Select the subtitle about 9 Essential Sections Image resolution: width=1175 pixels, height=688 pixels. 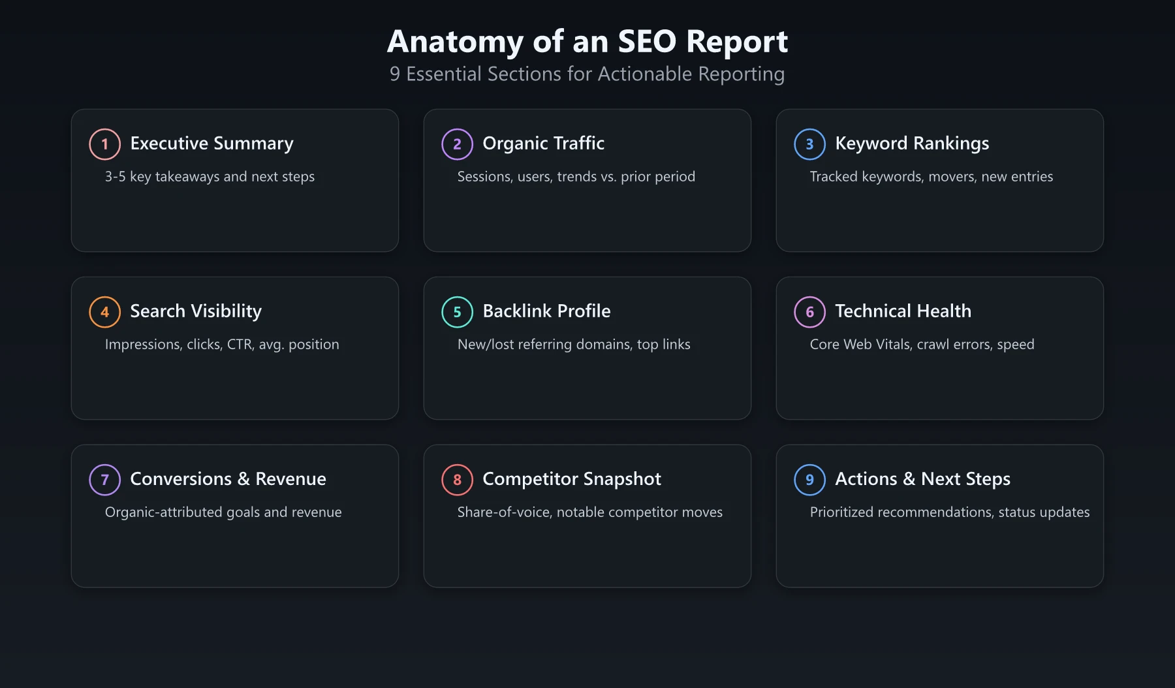click(587, 74)
